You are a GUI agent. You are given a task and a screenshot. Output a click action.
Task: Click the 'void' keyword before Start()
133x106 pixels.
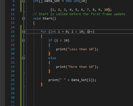37,18
